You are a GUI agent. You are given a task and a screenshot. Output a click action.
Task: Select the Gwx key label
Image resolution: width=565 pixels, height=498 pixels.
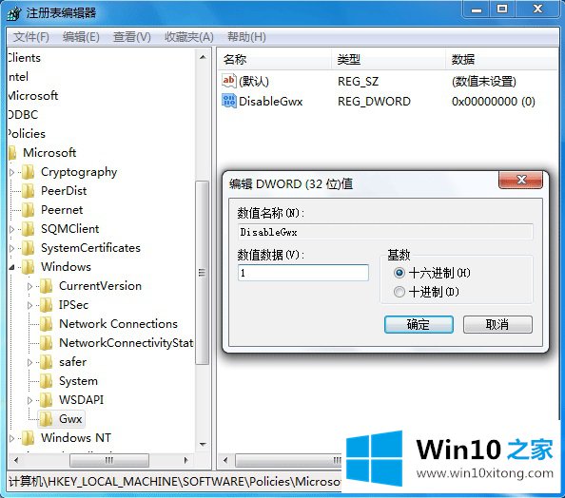click(x=70, y=419)
